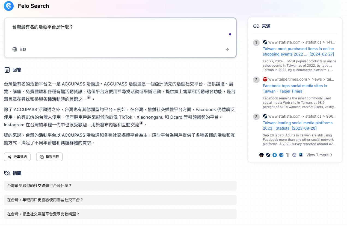
Task: Click the 來源 chain link icon
Action: (256, 26)
